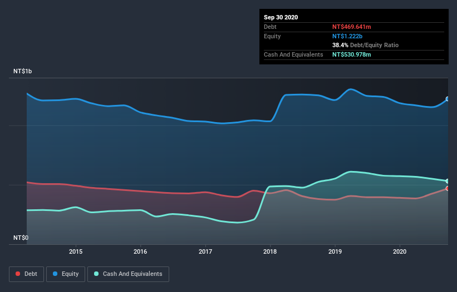Select the 2017 x-axis label
Image resolution: width=457 pixels, height=292 pixels.
pos(205,251)
